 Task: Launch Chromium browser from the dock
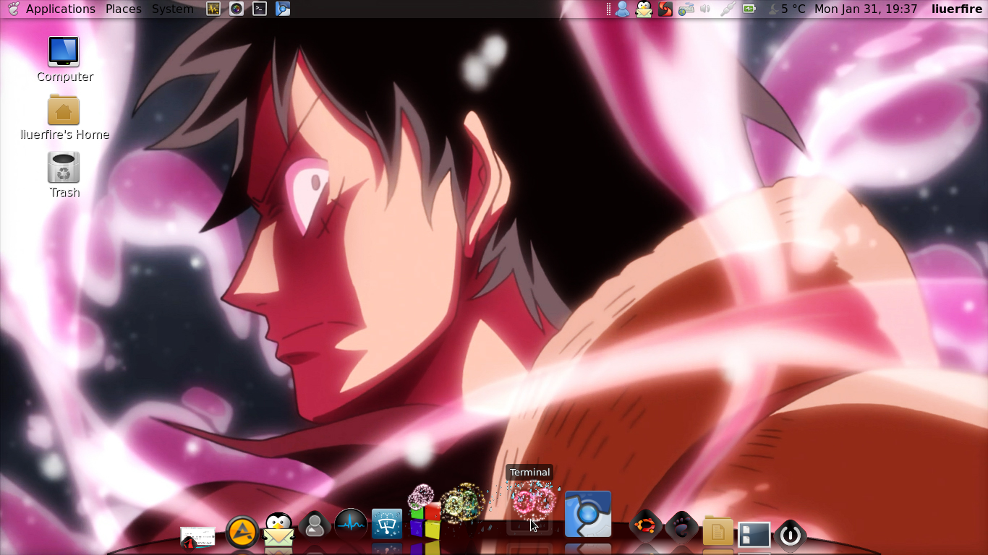[588, 515]
